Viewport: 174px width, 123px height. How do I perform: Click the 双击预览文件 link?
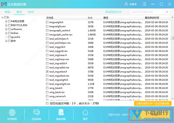pos(113,12)
